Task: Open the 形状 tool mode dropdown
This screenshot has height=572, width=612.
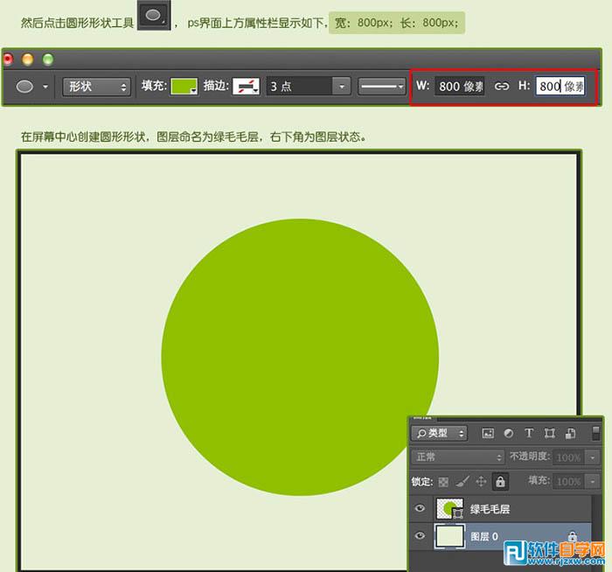Action: (x=96, y=87)
